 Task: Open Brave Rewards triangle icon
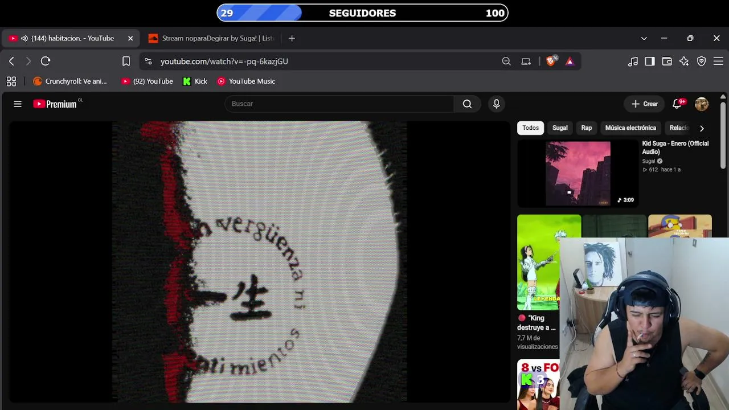coord(570,61)
